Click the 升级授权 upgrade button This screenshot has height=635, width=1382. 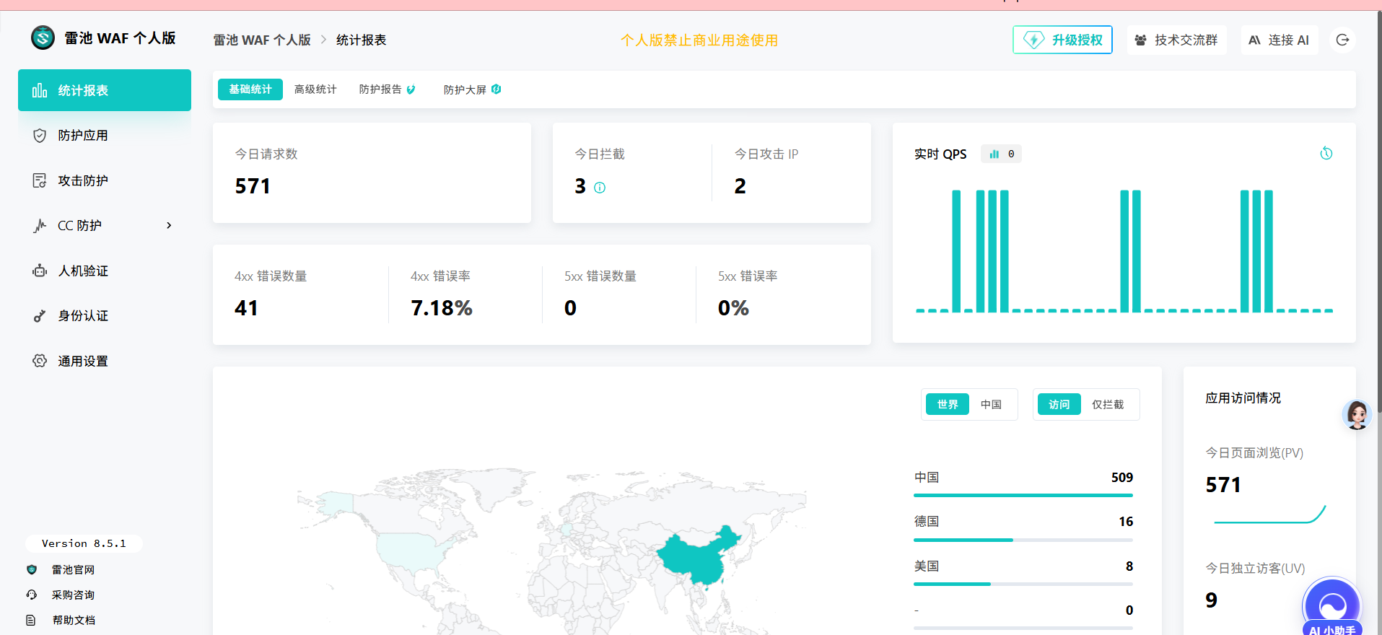click(x=1062, y=40)
